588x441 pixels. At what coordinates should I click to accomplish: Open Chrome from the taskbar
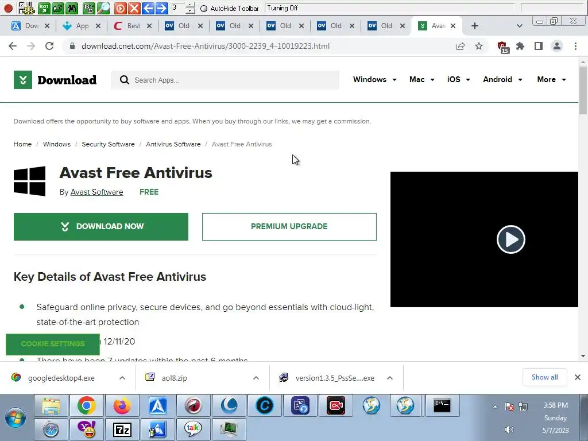point(87,405)
